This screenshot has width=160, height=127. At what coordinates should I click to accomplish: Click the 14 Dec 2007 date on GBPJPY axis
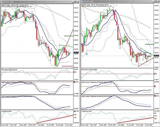click(x=23, y=125)
